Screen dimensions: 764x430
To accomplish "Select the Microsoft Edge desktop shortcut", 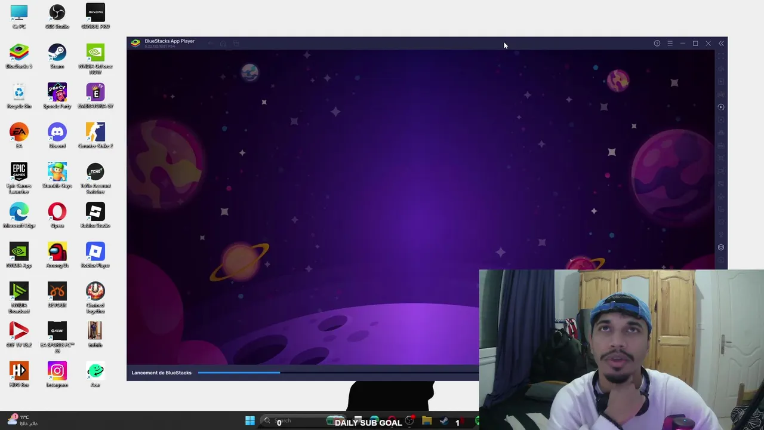I will (x=19, y=216).
